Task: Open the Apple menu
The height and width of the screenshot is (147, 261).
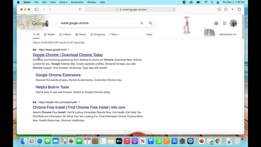Action: (18, 2)
